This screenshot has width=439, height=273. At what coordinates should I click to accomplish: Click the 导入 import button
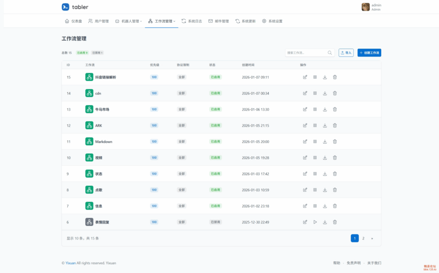[346, 53]
